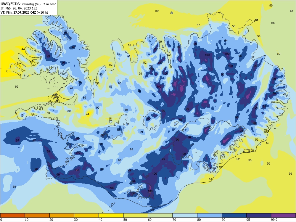The width and height of the screenshot is (296, 222).
Task: Click the '70' tick label on color scale
Action: coord(174,220)
